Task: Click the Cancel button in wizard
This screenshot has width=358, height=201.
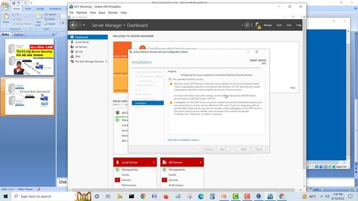Action: [x=258, y=149]
